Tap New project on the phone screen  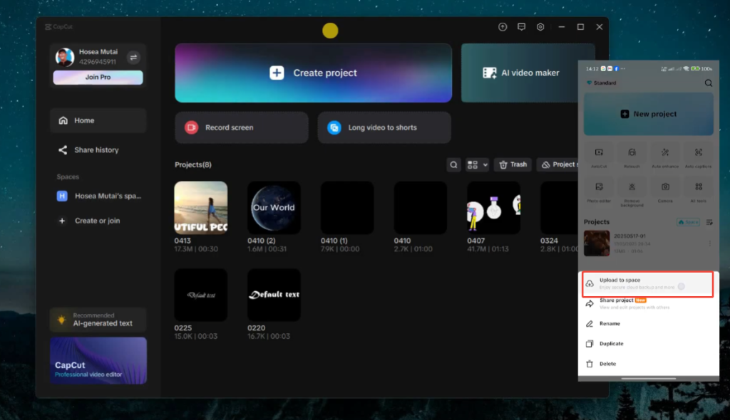(x=649, y=114)
